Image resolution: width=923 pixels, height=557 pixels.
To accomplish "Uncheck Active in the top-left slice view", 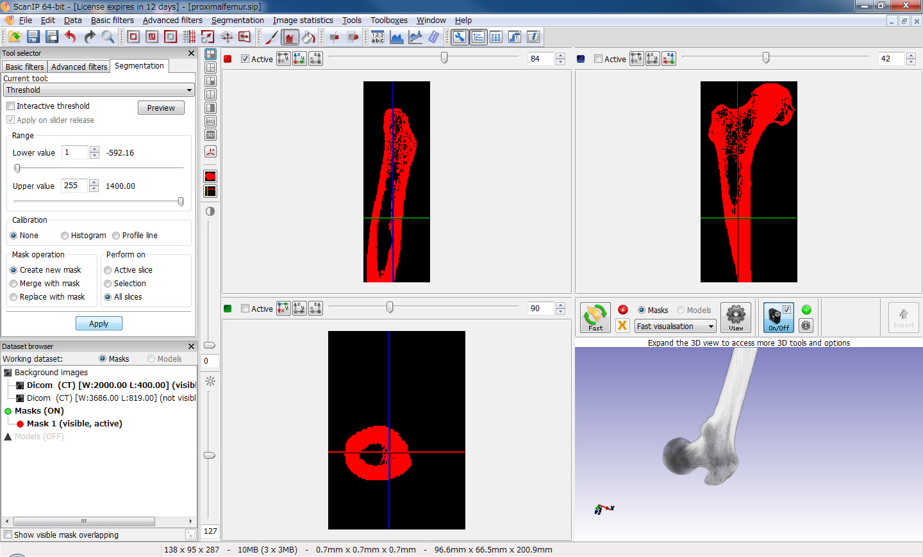I will 245,59.
